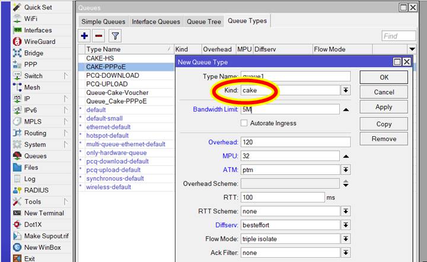
Task: Open the Kind dropdown arrow
Action: click(346, 90)
